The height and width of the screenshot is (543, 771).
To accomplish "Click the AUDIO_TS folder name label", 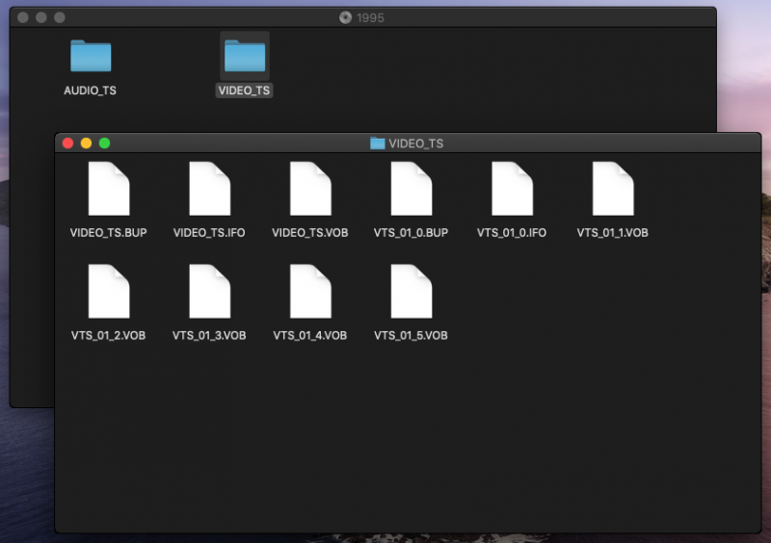I will (90, 90).
